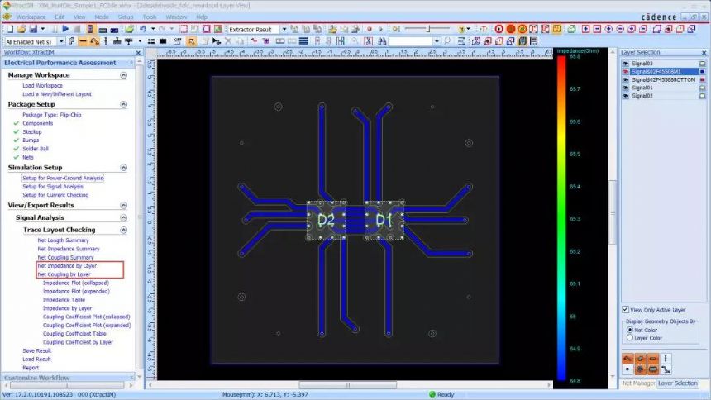Open Net Coupling by Layer
The image size is (711, 400).
click(64, 274)
